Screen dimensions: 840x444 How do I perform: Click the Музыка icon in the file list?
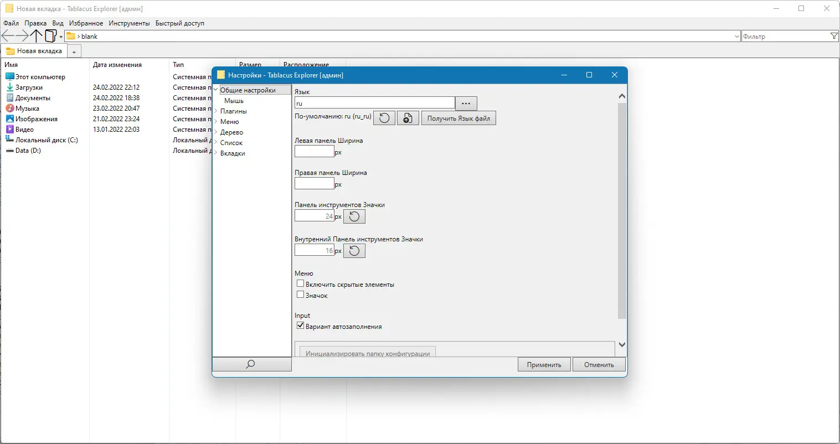point(9,108)
